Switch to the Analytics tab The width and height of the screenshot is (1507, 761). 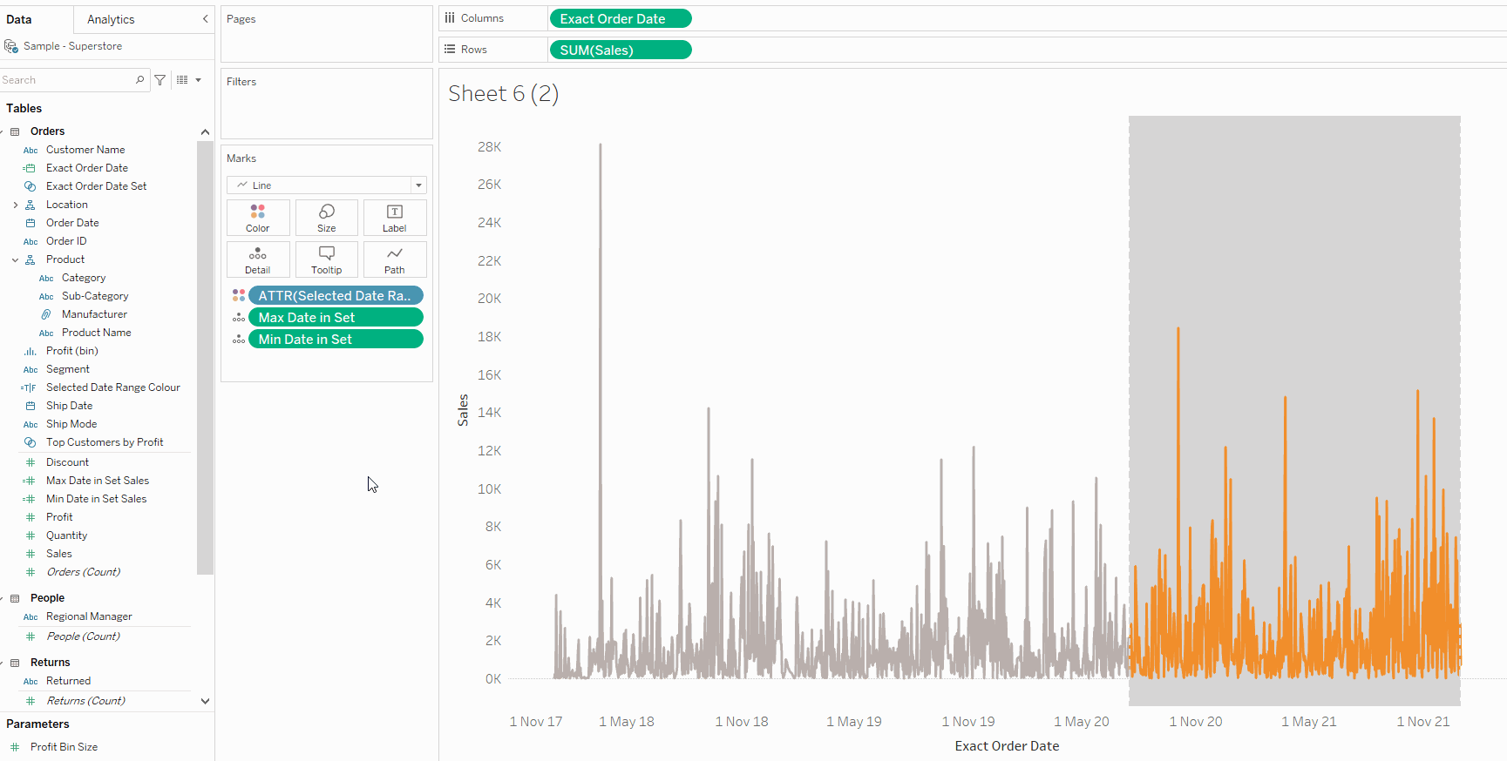pos(111,19)
